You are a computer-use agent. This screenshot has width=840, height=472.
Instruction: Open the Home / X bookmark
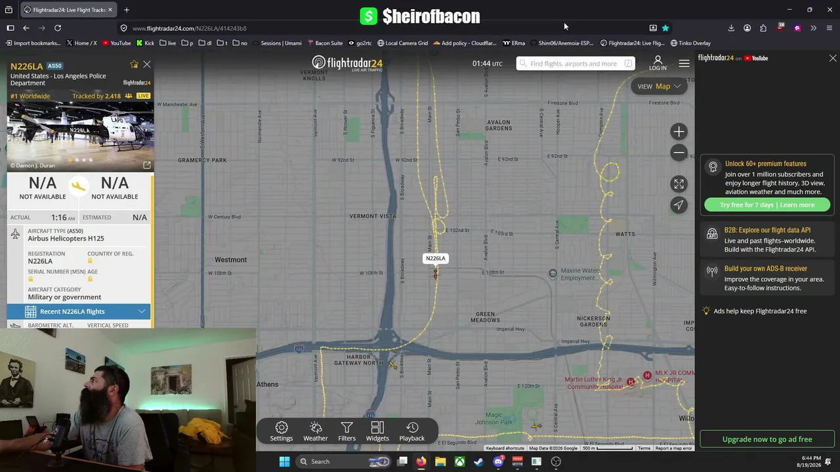[x=81, y=43]
